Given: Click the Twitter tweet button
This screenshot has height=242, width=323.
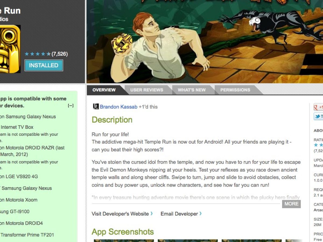Looking at the screenshot, I should point(318,116).
